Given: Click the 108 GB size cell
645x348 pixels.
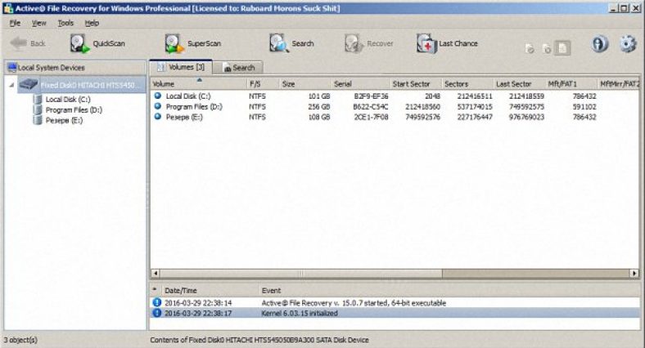Looking at the screenshot, I should click(318, 117).
